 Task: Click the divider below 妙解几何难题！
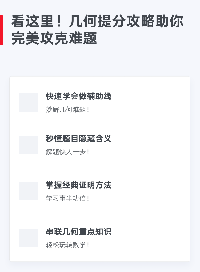pyautogui.click(x=99, y=123)
